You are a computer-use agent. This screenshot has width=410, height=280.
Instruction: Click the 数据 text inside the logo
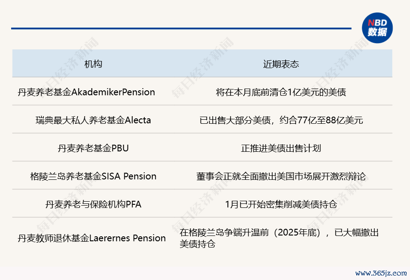[377, 32]
